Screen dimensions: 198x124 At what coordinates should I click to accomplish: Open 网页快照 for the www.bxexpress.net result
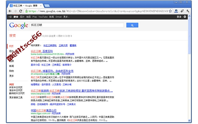pos(56,94)
